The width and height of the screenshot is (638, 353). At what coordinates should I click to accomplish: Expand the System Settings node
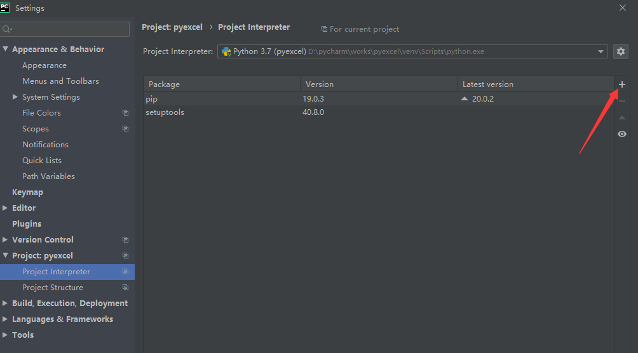pos(15,97)
